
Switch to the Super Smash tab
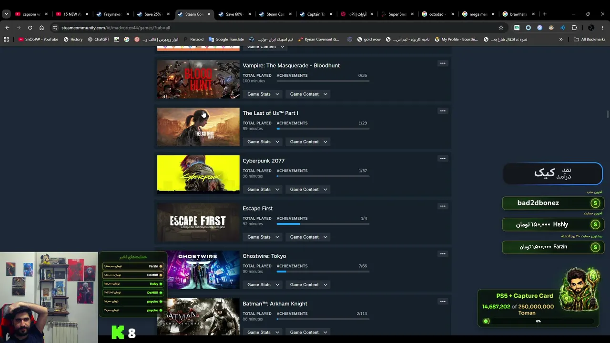(396, 14)
